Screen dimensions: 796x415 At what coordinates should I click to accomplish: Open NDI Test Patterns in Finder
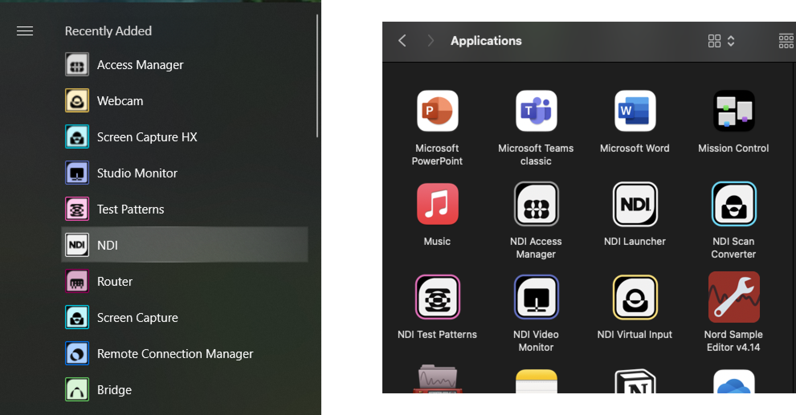(x=437, y=297)
